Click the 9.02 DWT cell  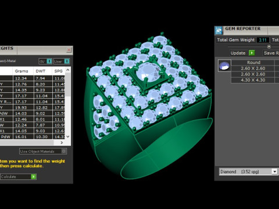click(x=43, y=113)
